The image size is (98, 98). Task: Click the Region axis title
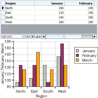[41, 96]
